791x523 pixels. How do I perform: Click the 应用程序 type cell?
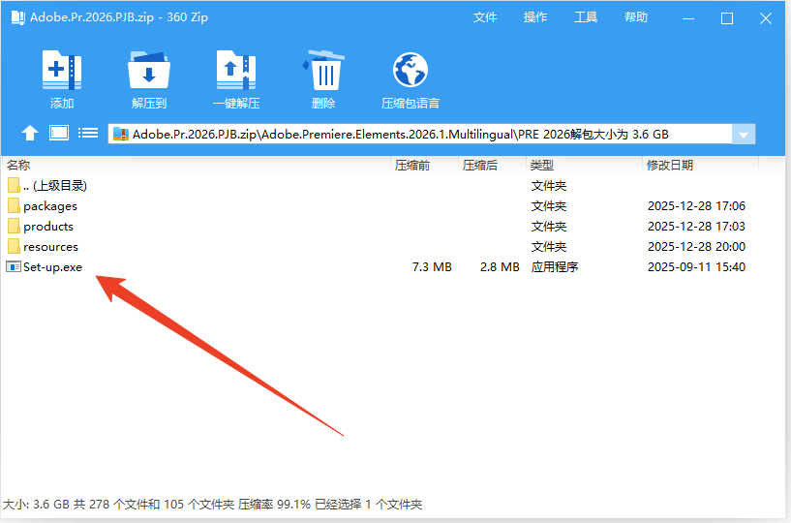555,267
